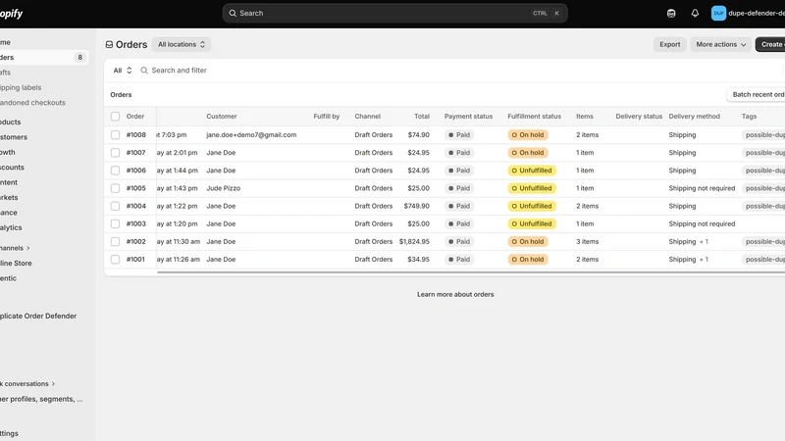This screenshot has height=441, width=785.
Task: Click the Unfulfilled badge on order #1006
Action: (532, 171)
